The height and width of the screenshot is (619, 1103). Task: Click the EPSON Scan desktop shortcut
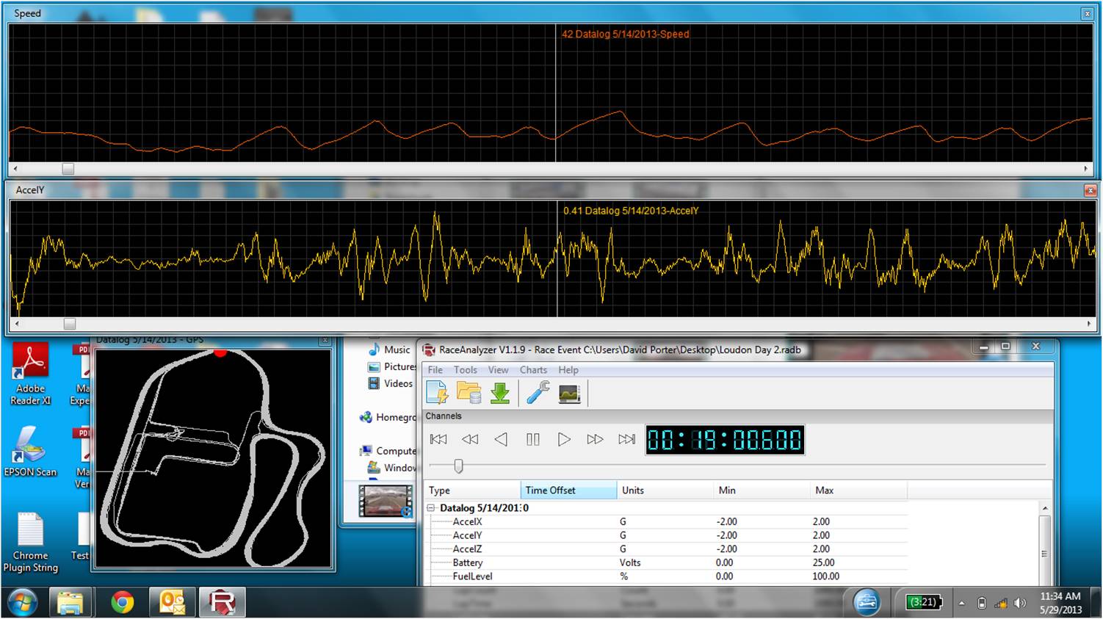point(30,452)
